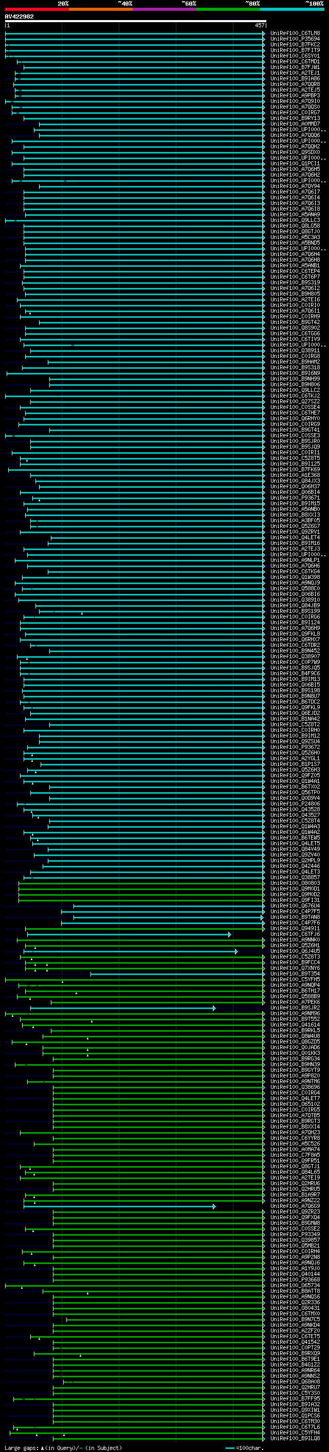Image resolution: width=329 pixels, height=1452 pixels.
Task: Select hit label UniRef100_A1Y9J0
Action: click(295, 1268)
